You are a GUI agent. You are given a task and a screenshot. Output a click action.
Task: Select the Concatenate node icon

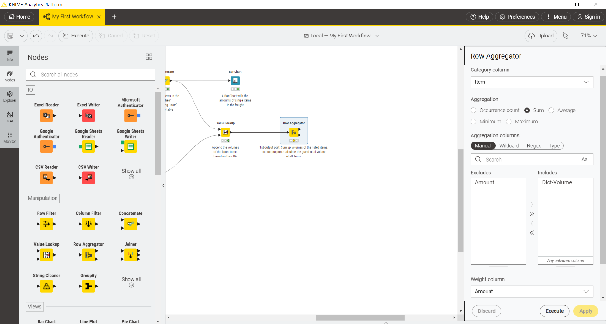point(130,224)
